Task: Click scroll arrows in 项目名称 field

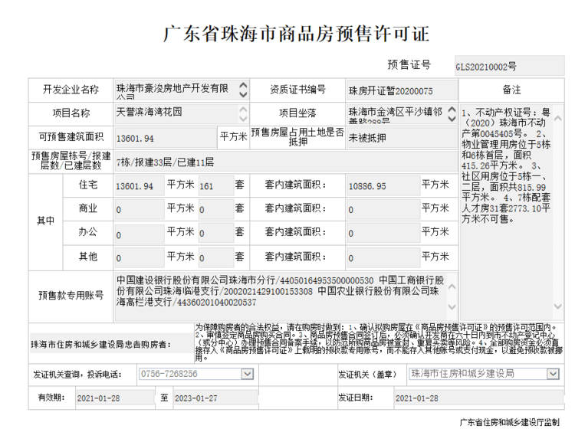Action: [243, 113]
